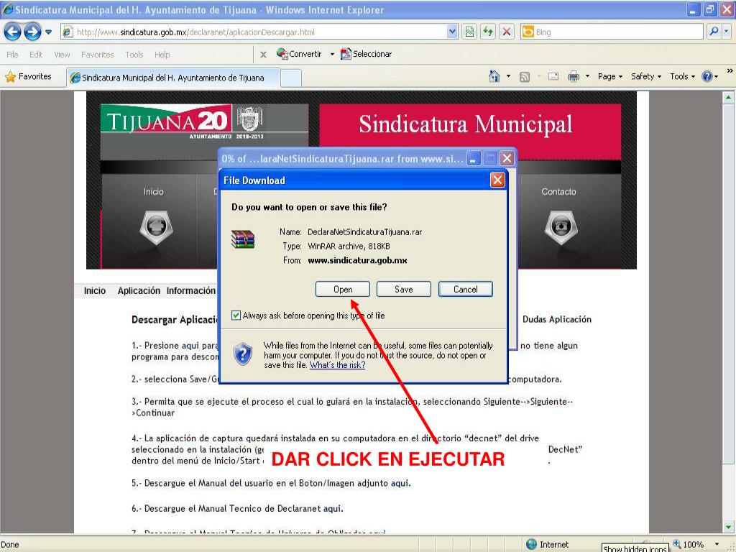
Task: Click the Stop loading red X icon
Action: 507,32
